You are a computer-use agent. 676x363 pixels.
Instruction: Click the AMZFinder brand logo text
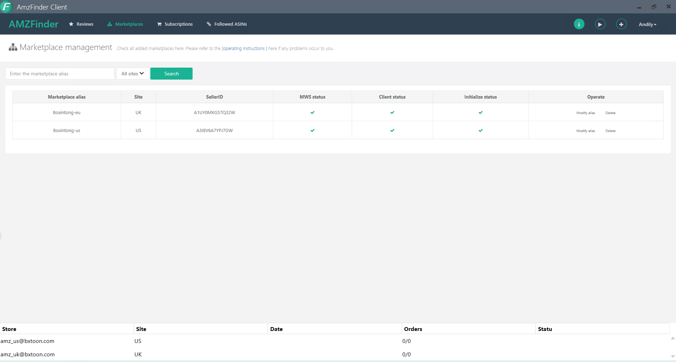[34, 24]
